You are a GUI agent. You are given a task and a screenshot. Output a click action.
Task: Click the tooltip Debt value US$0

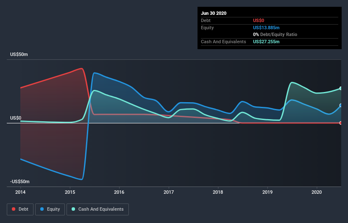click(x=259, y=20)
